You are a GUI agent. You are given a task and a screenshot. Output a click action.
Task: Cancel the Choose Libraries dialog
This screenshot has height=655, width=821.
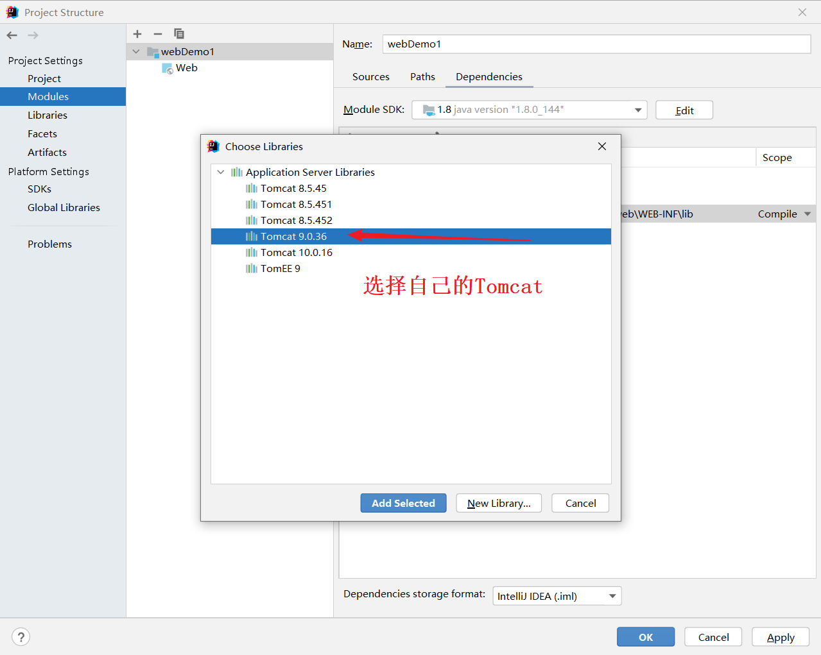point(580,504)
